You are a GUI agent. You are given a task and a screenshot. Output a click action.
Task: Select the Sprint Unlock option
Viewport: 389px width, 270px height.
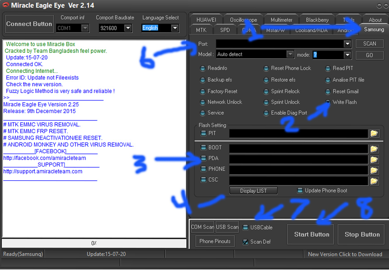pyautogui.click(x=266, y=102)
